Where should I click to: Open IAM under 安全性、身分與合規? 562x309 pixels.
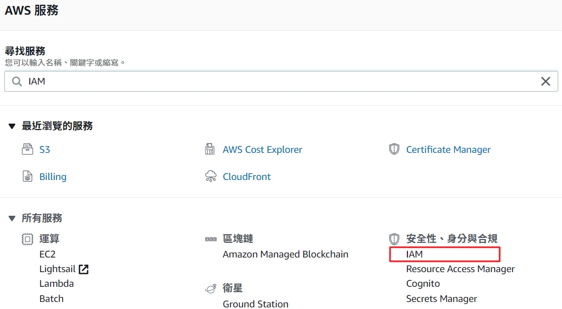click(414, 254)
